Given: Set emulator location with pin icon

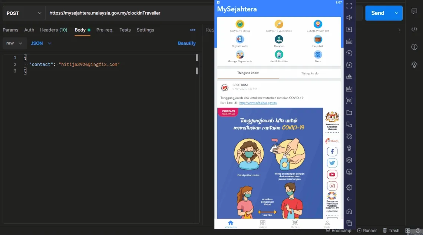Looking at the screenshot, I should pyautogui.click(x=349, y=148).
